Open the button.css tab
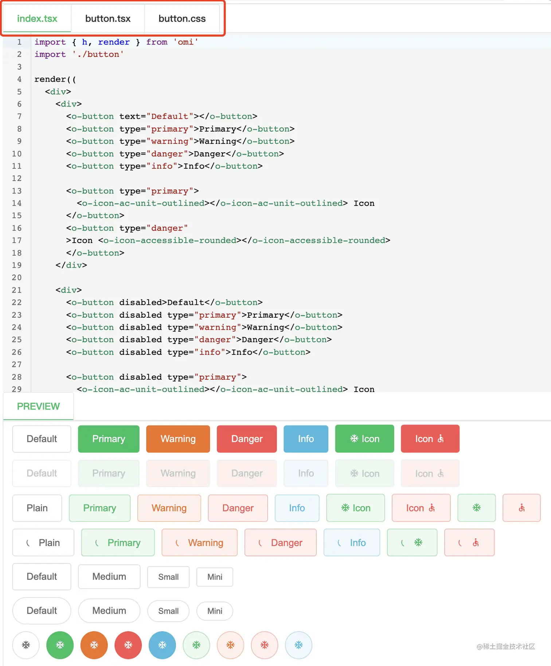 click(x=182, y=19)
